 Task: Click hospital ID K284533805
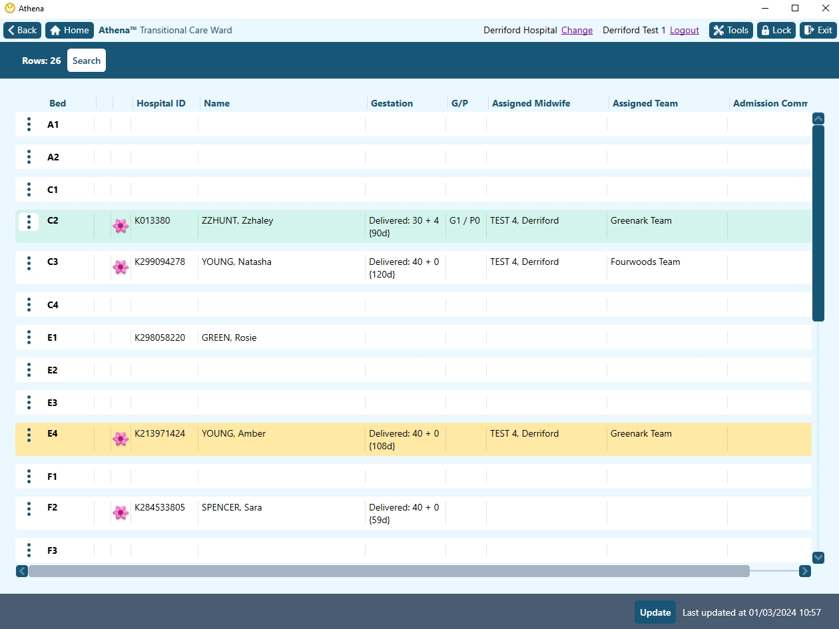[x=160, y=507]
